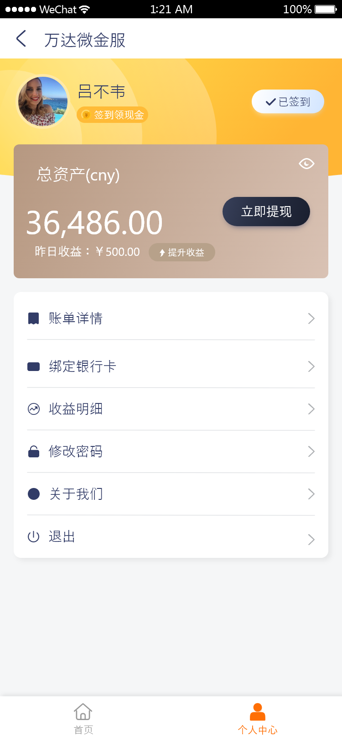Open the user profile avatar photo
This screenshot has height=742, width=342.
[x=43, y=101]
